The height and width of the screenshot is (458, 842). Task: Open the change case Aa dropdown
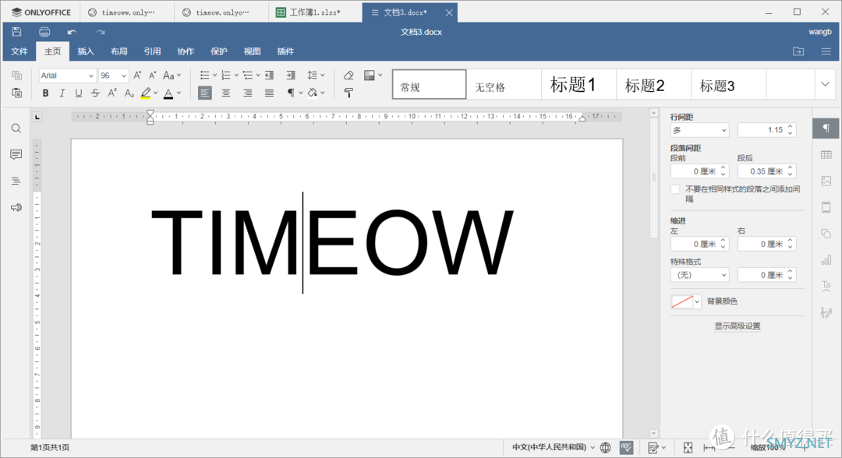[x=172, y=75]
